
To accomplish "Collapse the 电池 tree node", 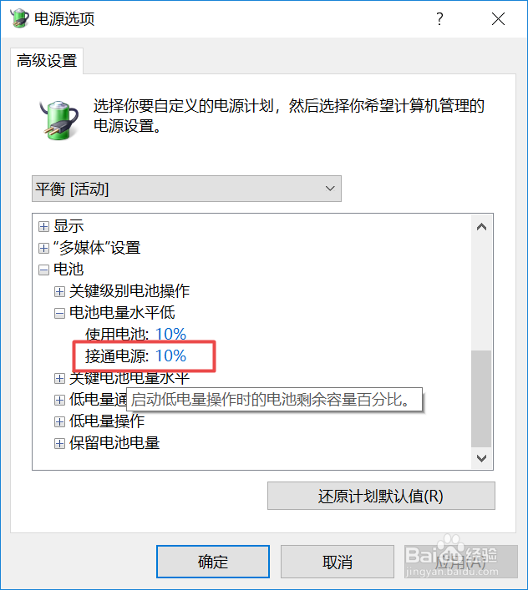I will [x=43, y=270].
